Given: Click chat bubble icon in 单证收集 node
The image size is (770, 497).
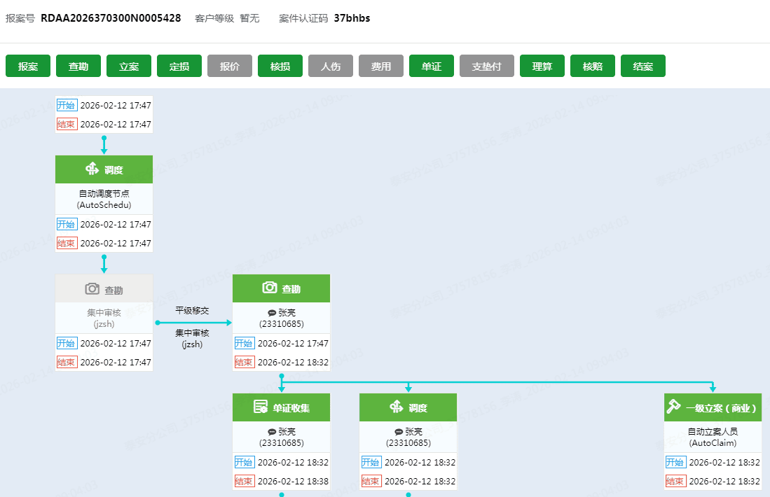Looking at the screenshot, I should [272, 432].
